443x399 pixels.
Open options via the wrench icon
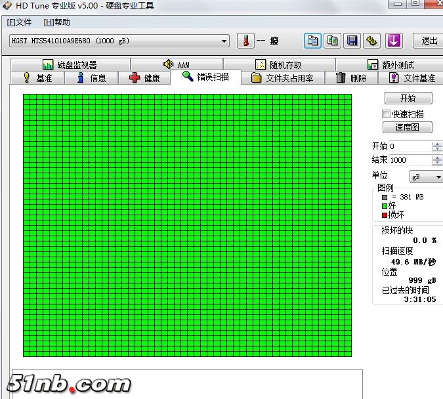coord(371,41)
